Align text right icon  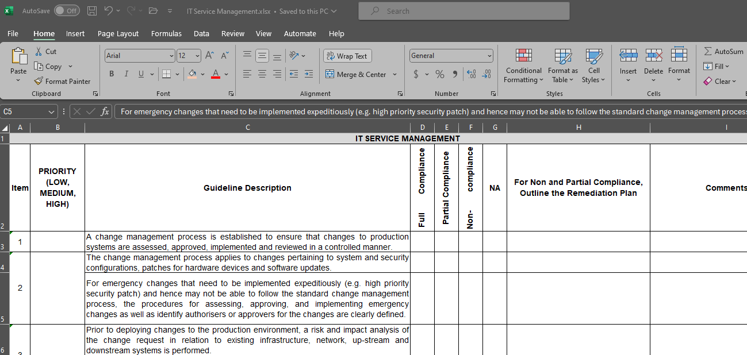click(277, 74)
